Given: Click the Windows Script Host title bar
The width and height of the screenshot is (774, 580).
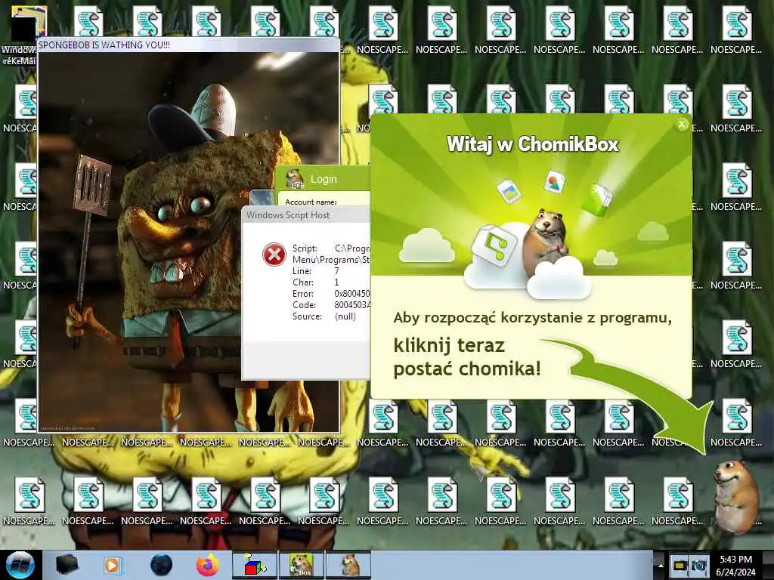Looking at the screenshot, I should pyautogui.click(x=305, y=215).
